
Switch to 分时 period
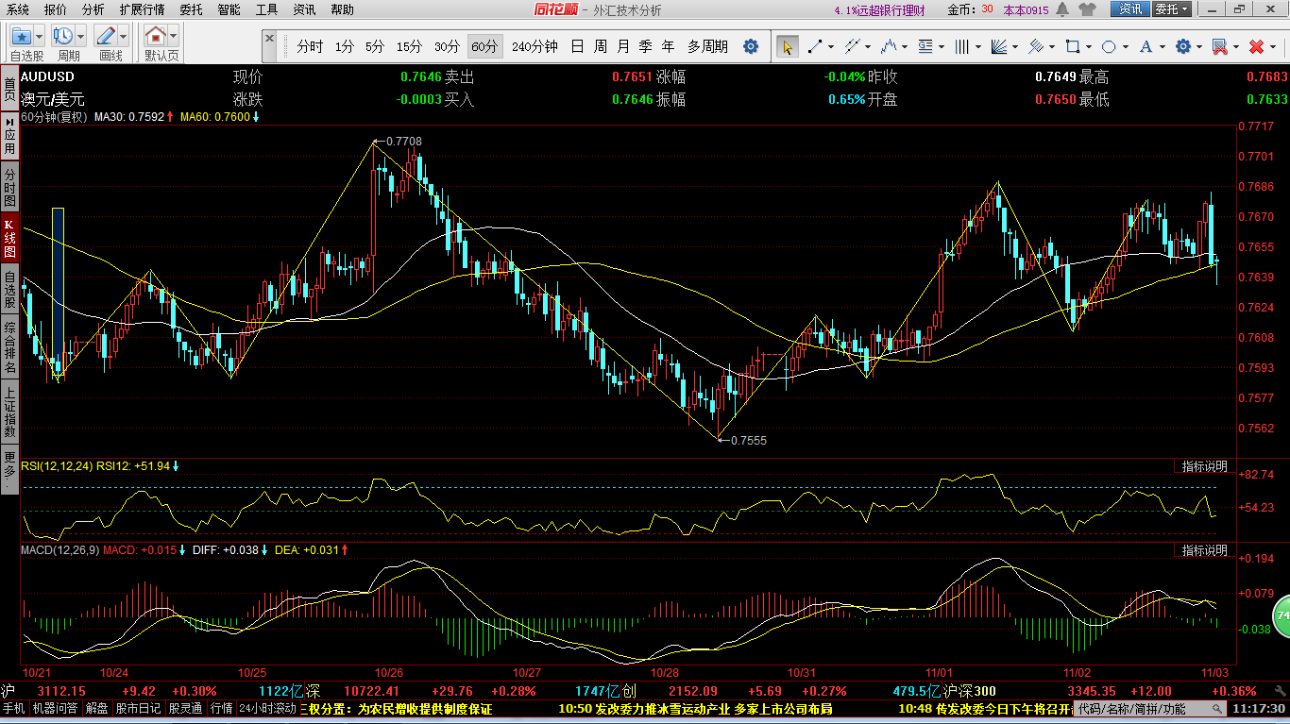[x=310, y=46]
